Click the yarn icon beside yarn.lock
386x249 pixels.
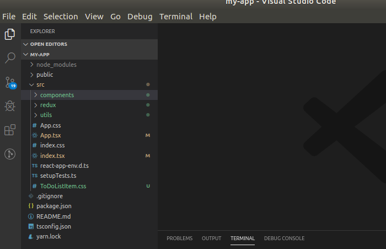31,236
